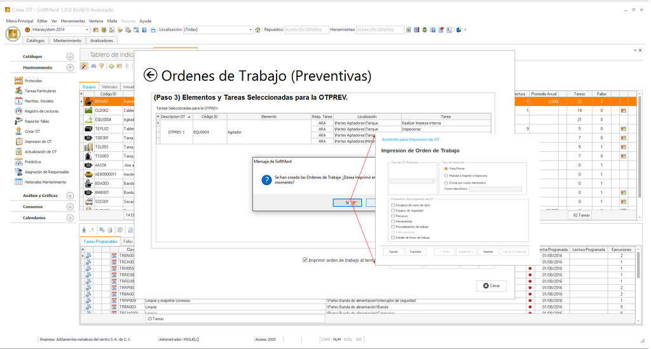Select Reportar fallas in the sidebar

36,121
